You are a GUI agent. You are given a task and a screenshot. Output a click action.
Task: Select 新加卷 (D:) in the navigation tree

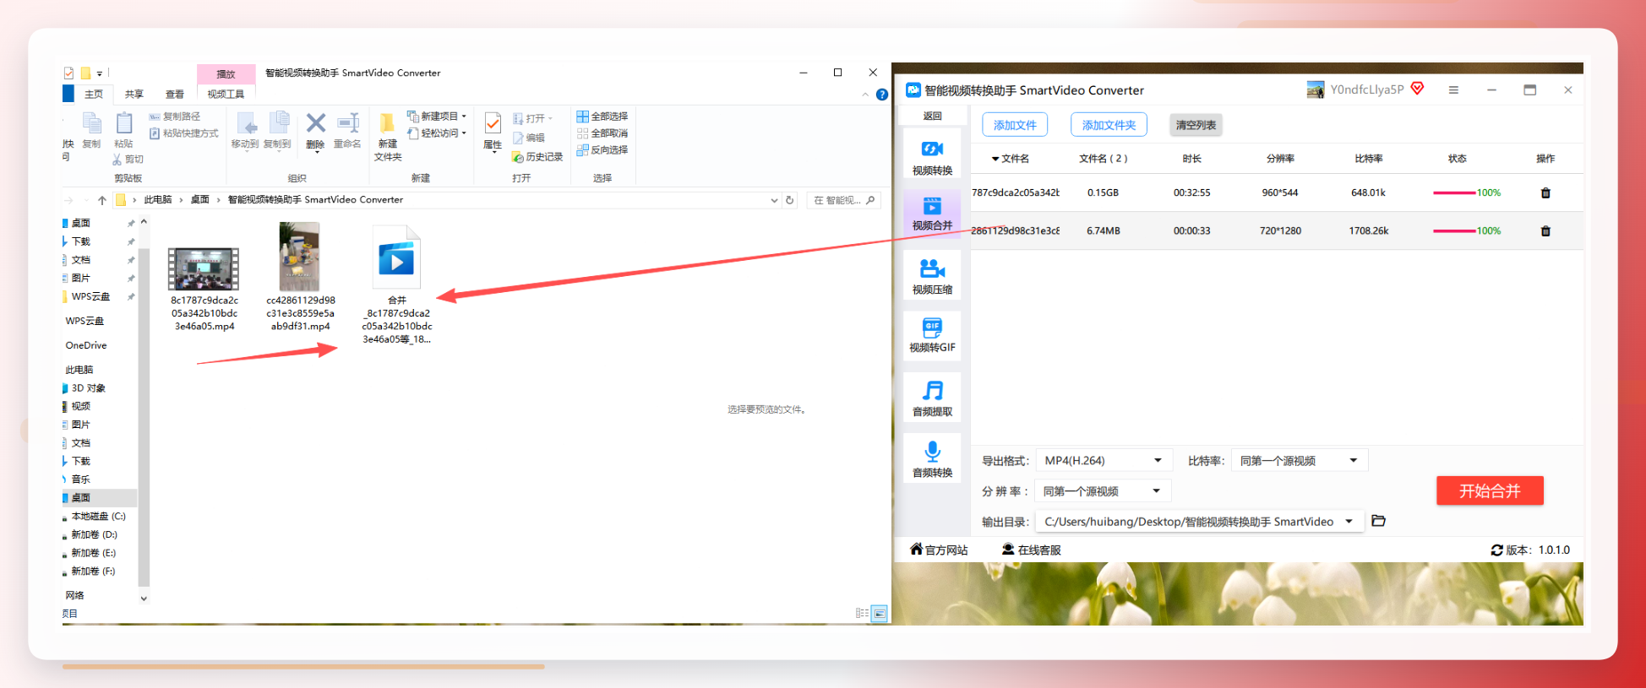[94, 535]
